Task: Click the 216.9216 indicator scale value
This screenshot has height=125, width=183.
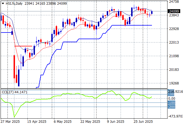Action: 175,92
